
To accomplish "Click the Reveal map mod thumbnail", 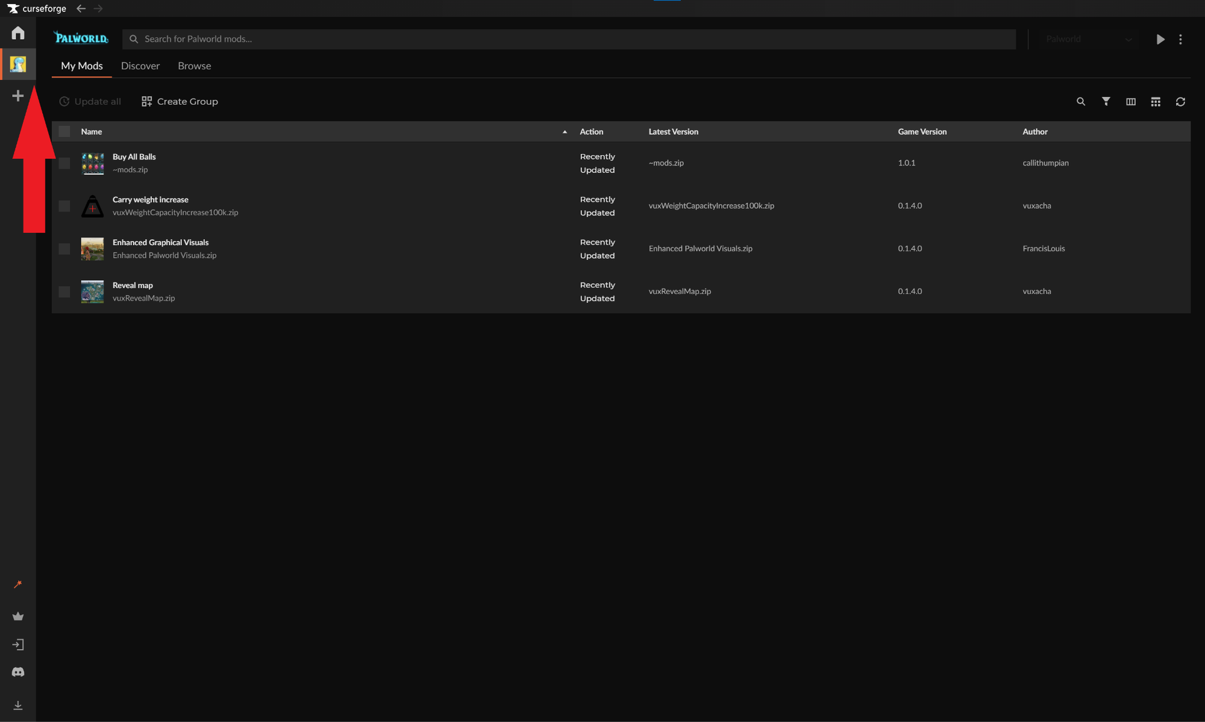I will [x=92, y=291].
